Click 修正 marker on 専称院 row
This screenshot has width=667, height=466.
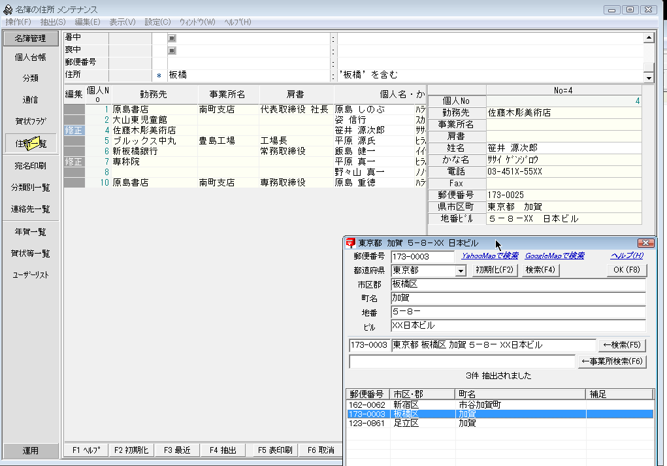coord(74,161)
